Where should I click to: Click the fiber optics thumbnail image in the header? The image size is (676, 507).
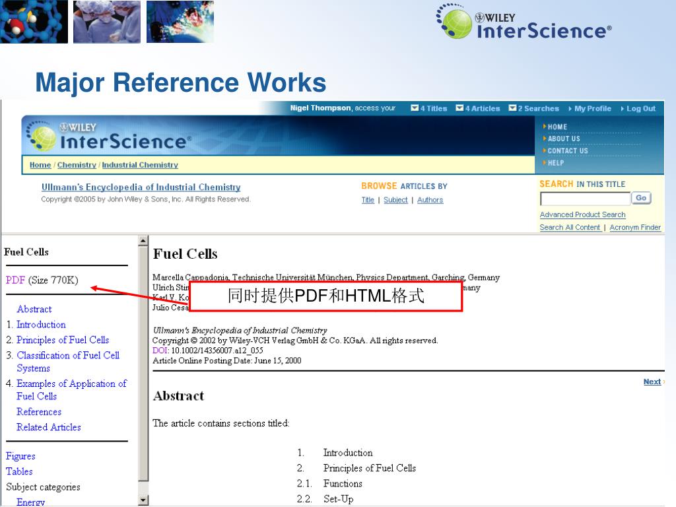coord(180,22)
